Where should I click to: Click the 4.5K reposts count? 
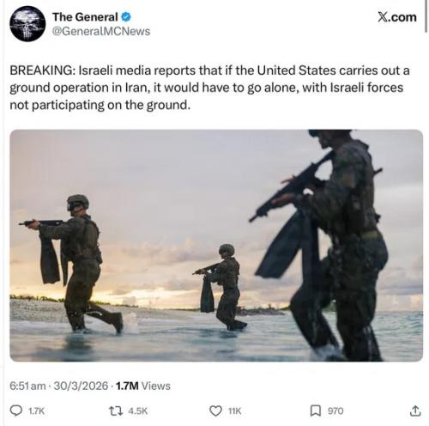point(138,411)
